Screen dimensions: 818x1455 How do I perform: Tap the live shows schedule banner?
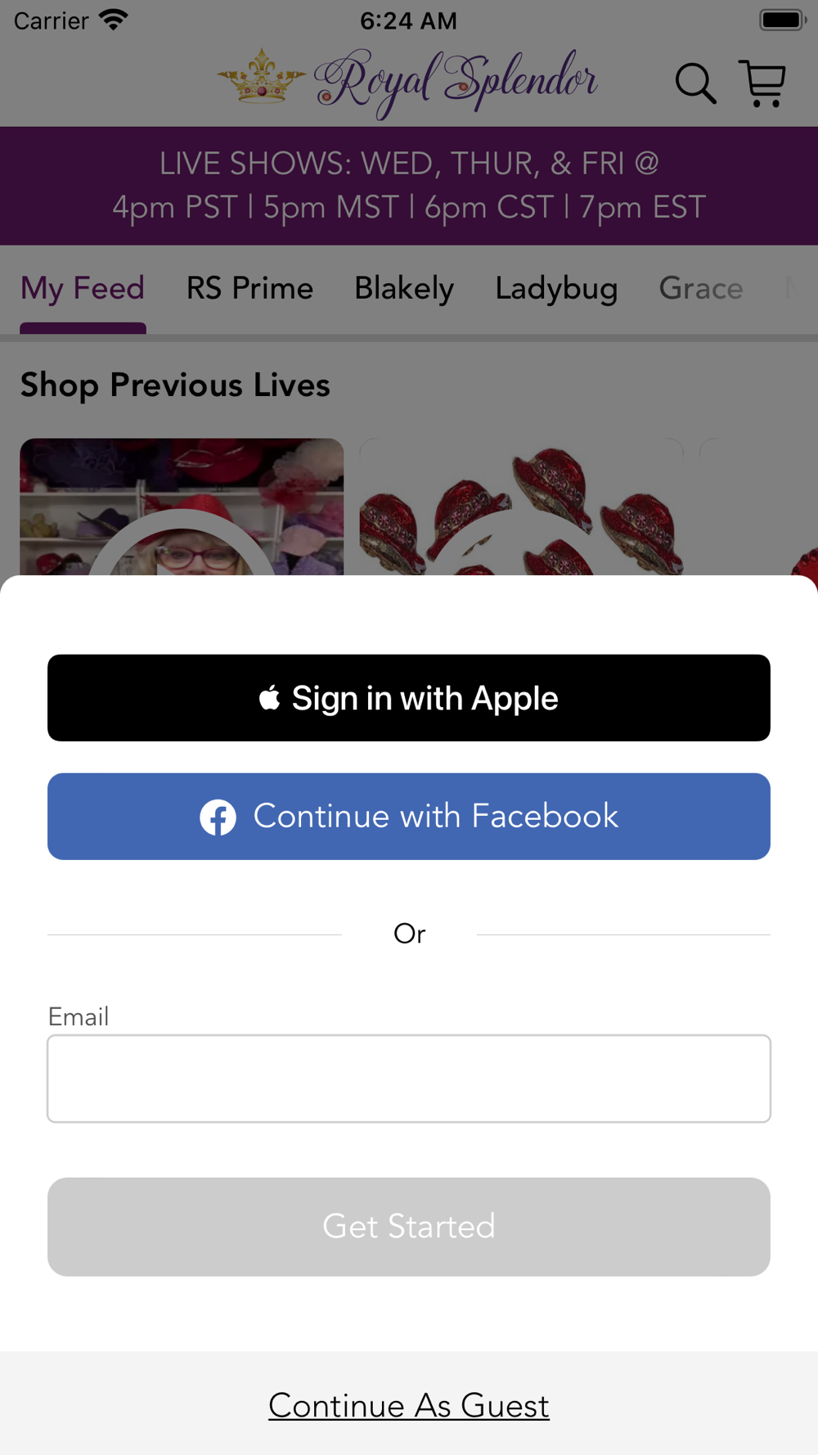[x=409, y=186]
